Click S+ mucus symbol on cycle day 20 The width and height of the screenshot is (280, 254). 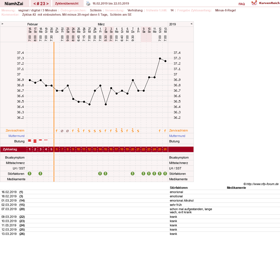pos(133,130)
